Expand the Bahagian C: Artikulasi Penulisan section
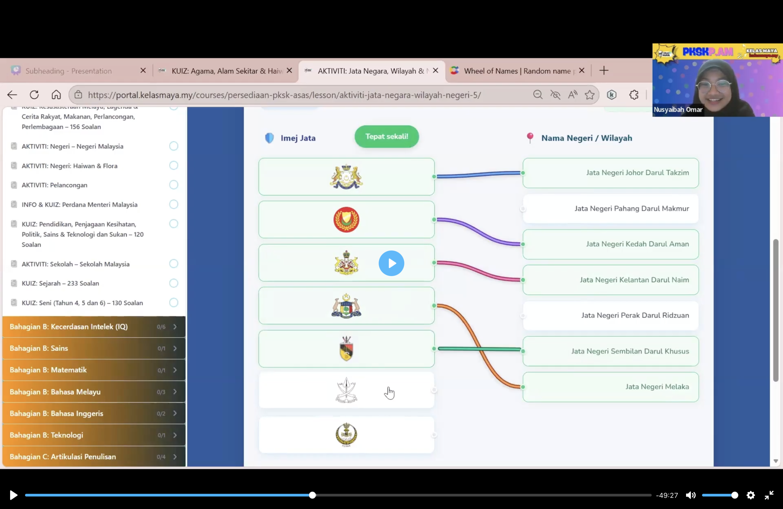Viewport: 783px width, 509px height. pyautogui.click(x=94, y=457)
